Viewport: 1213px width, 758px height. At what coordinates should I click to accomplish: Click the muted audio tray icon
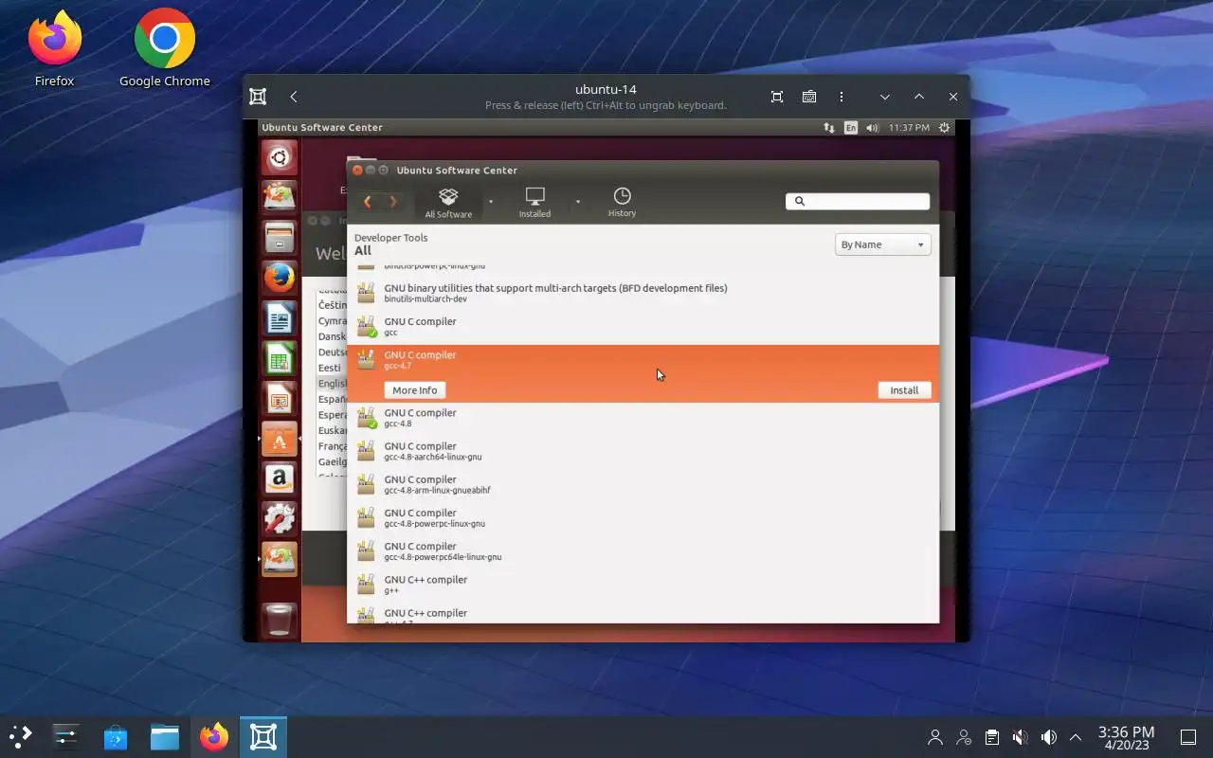[x=1021, y=737]
